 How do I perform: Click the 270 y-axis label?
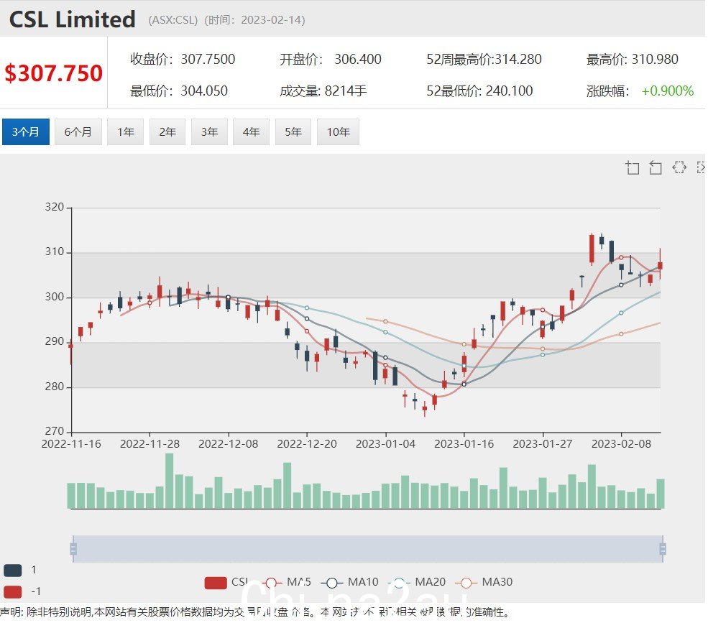[x=54, y=432]
